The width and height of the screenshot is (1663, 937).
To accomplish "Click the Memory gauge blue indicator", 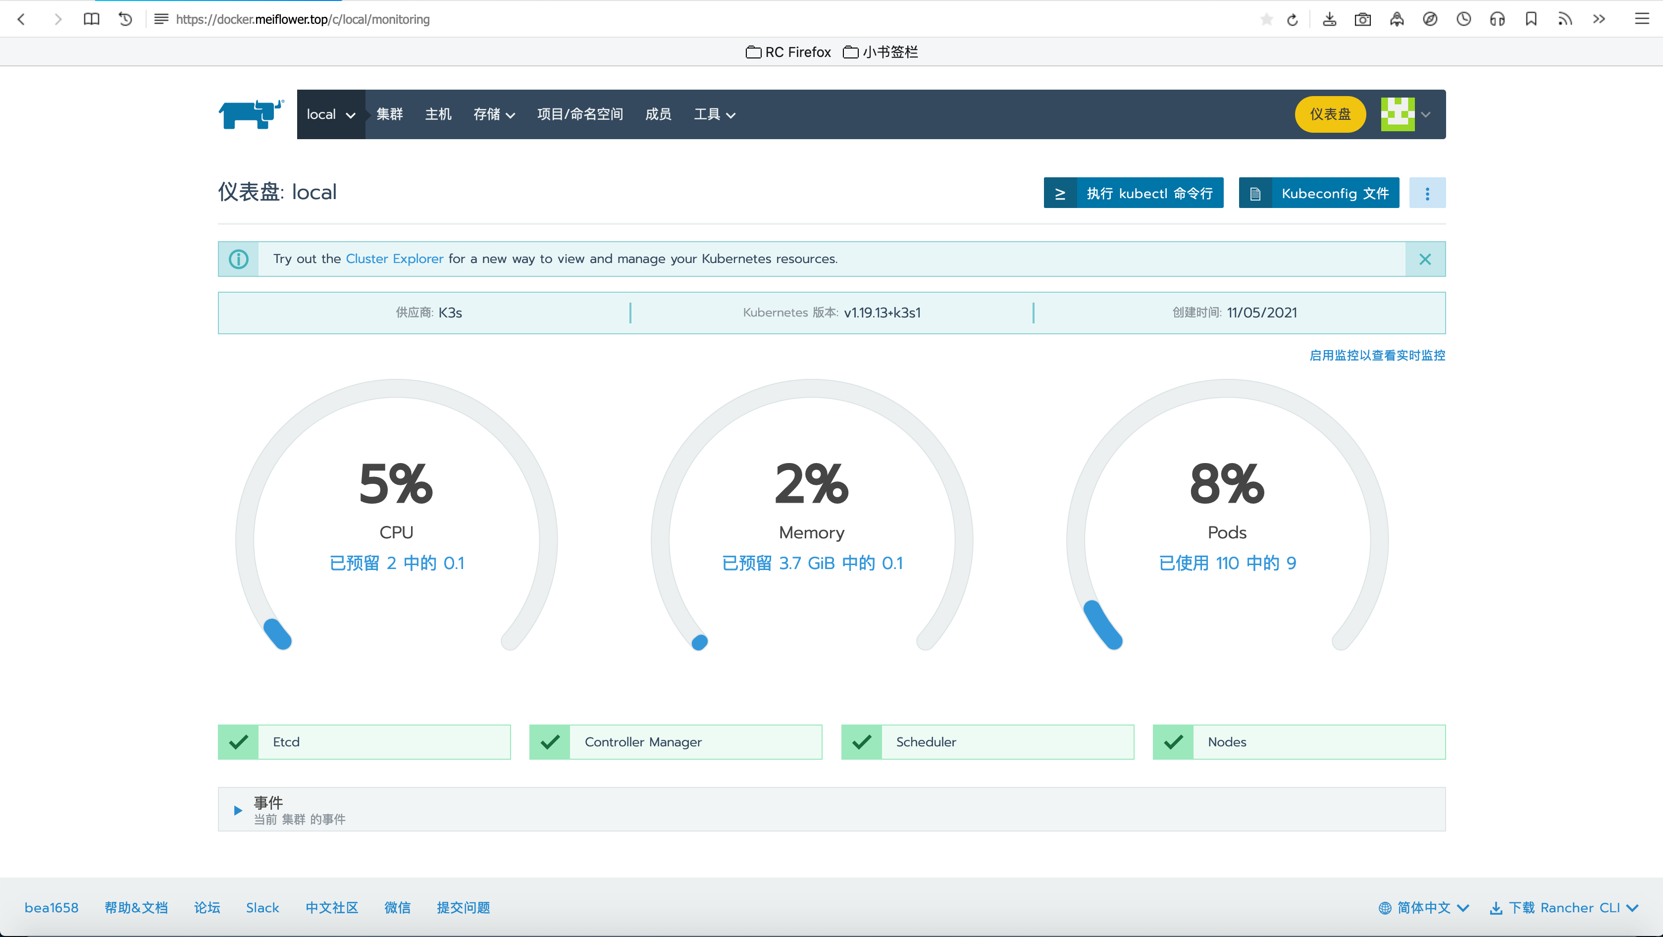I will click(x=700, y=642).
